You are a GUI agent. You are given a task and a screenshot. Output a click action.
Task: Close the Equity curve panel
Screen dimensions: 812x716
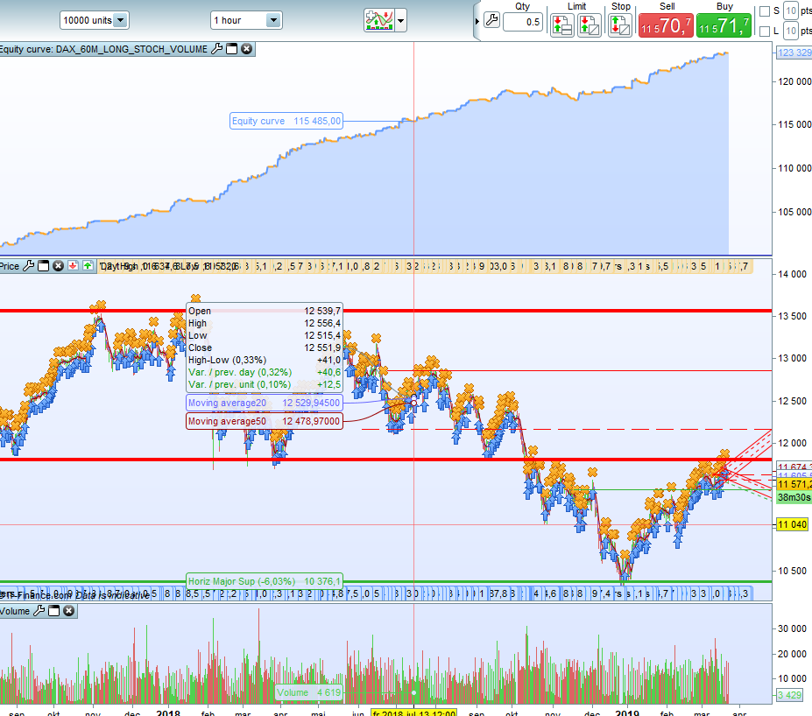pos(247,49)
